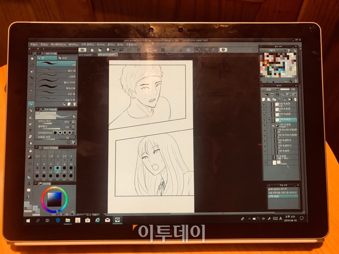Open the 레이어(L) menu

coord(72,44)
